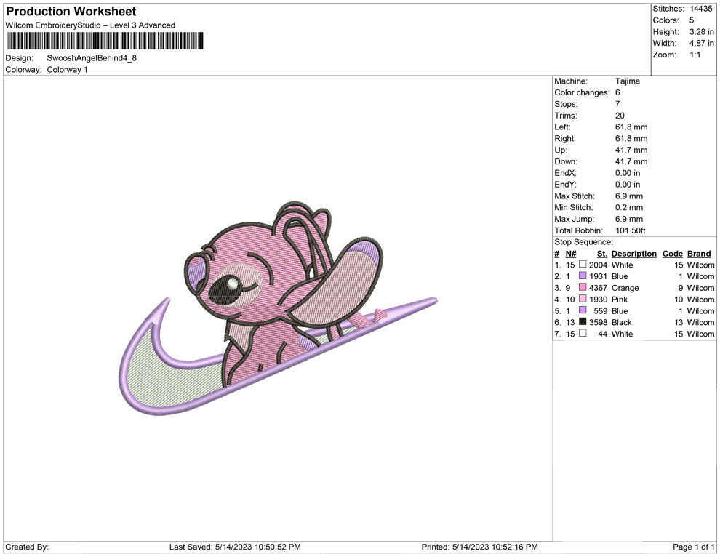Select the Last Saved timestamp 10:50:52 PM
The image size is (720, 554).
(276, 547)
